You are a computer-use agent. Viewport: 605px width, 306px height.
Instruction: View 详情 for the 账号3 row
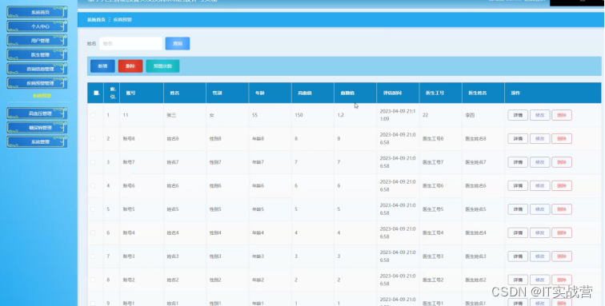[518, 256]
